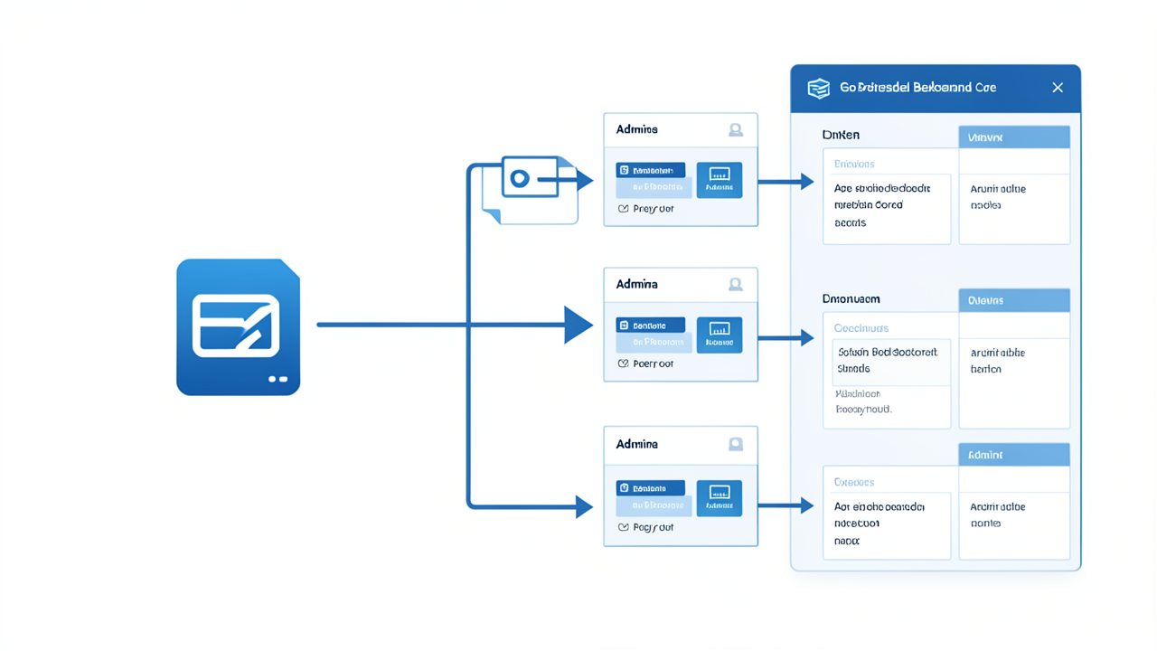Click the user avatar in the Preyrdot card
1157x651 pixels.
click(736, 130)
